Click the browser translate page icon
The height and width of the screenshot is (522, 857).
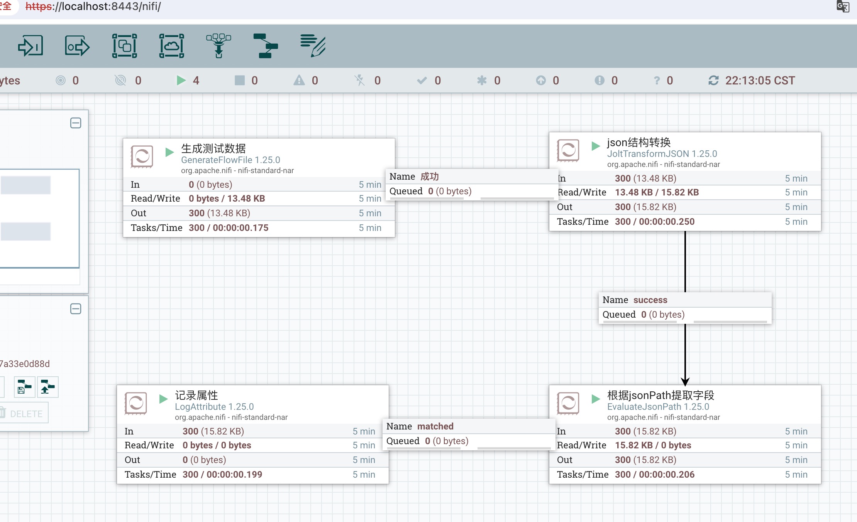(842, 7)
